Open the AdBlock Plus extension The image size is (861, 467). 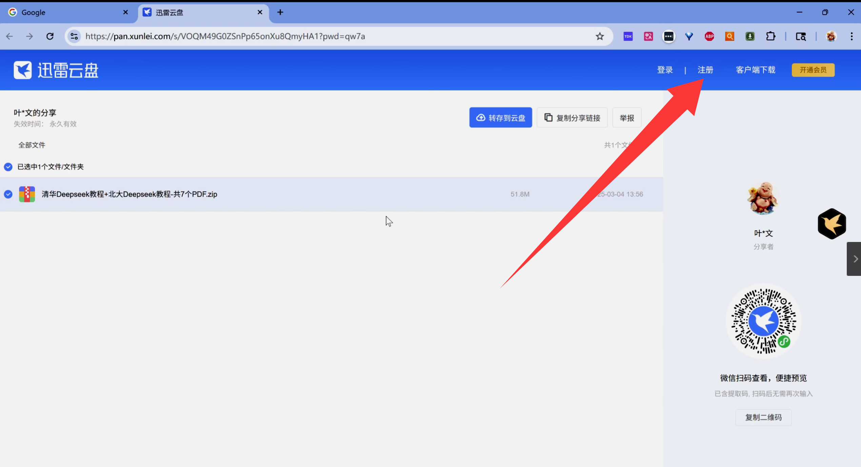(709, 36)
